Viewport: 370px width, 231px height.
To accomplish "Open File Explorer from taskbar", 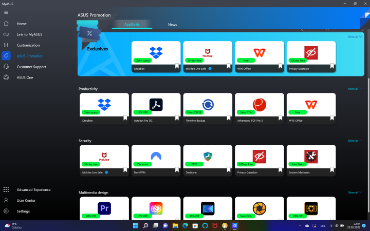I will [x=175, y=225].
